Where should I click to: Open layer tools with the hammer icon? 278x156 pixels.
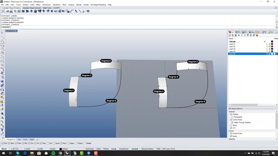coord(254,36)
